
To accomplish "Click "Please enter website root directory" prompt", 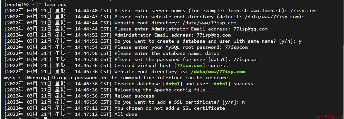I will pyautogui.click(x=164, y=17).
